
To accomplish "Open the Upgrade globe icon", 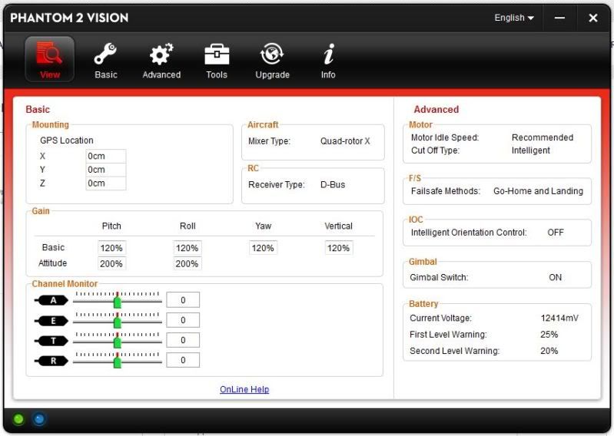I will click(272, 55).
